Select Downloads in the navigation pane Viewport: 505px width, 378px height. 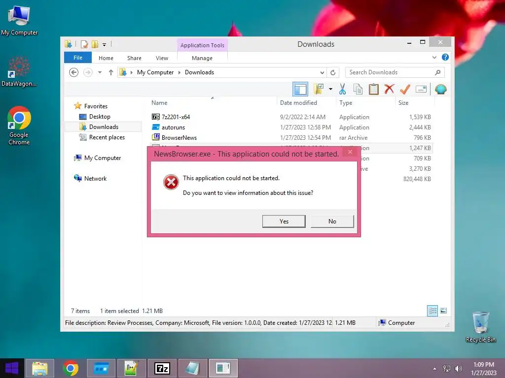[x=103, y=127]
